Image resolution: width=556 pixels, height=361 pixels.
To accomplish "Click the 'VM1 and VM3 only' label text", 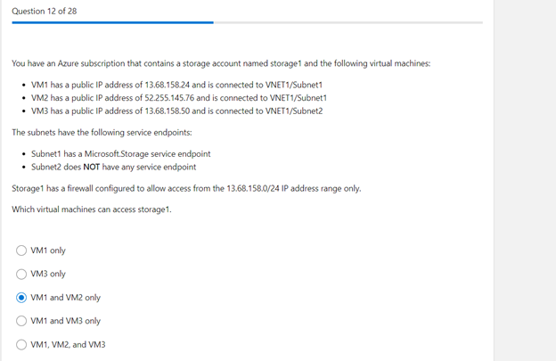I will (x=66, y=321).
